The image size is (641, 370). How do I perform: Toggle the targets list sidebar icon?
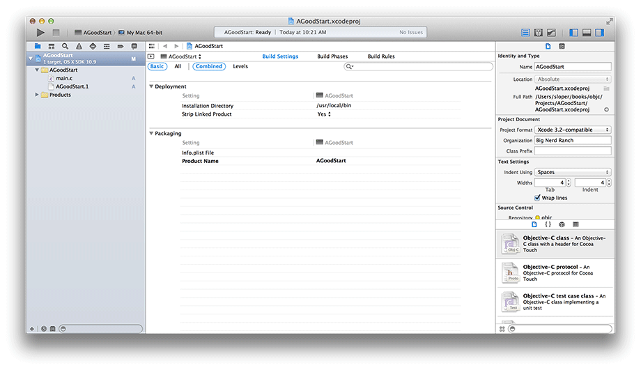[151, 56]
